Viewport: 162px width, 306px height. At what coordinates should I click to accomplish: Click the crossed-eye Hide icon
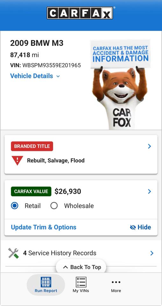[133, 227]
